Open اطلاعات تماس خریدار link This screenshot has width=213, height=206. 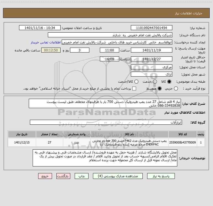click(x=46, y=42)
